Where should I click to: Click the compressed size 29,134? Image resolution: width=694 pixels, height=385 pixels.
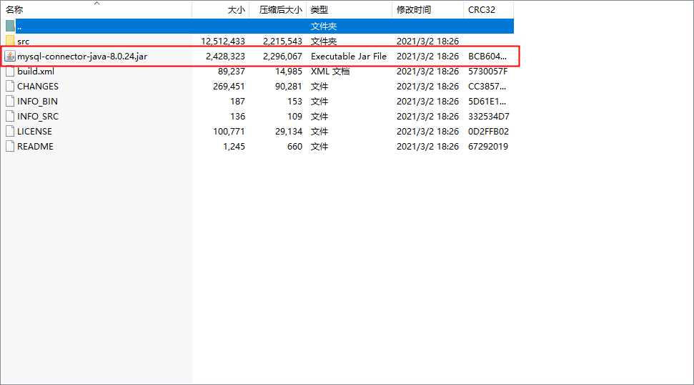tap(289, 132)
